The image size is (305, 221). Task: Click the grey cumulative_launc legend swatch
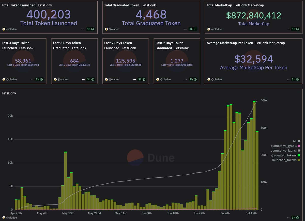[x=299, y=151]
